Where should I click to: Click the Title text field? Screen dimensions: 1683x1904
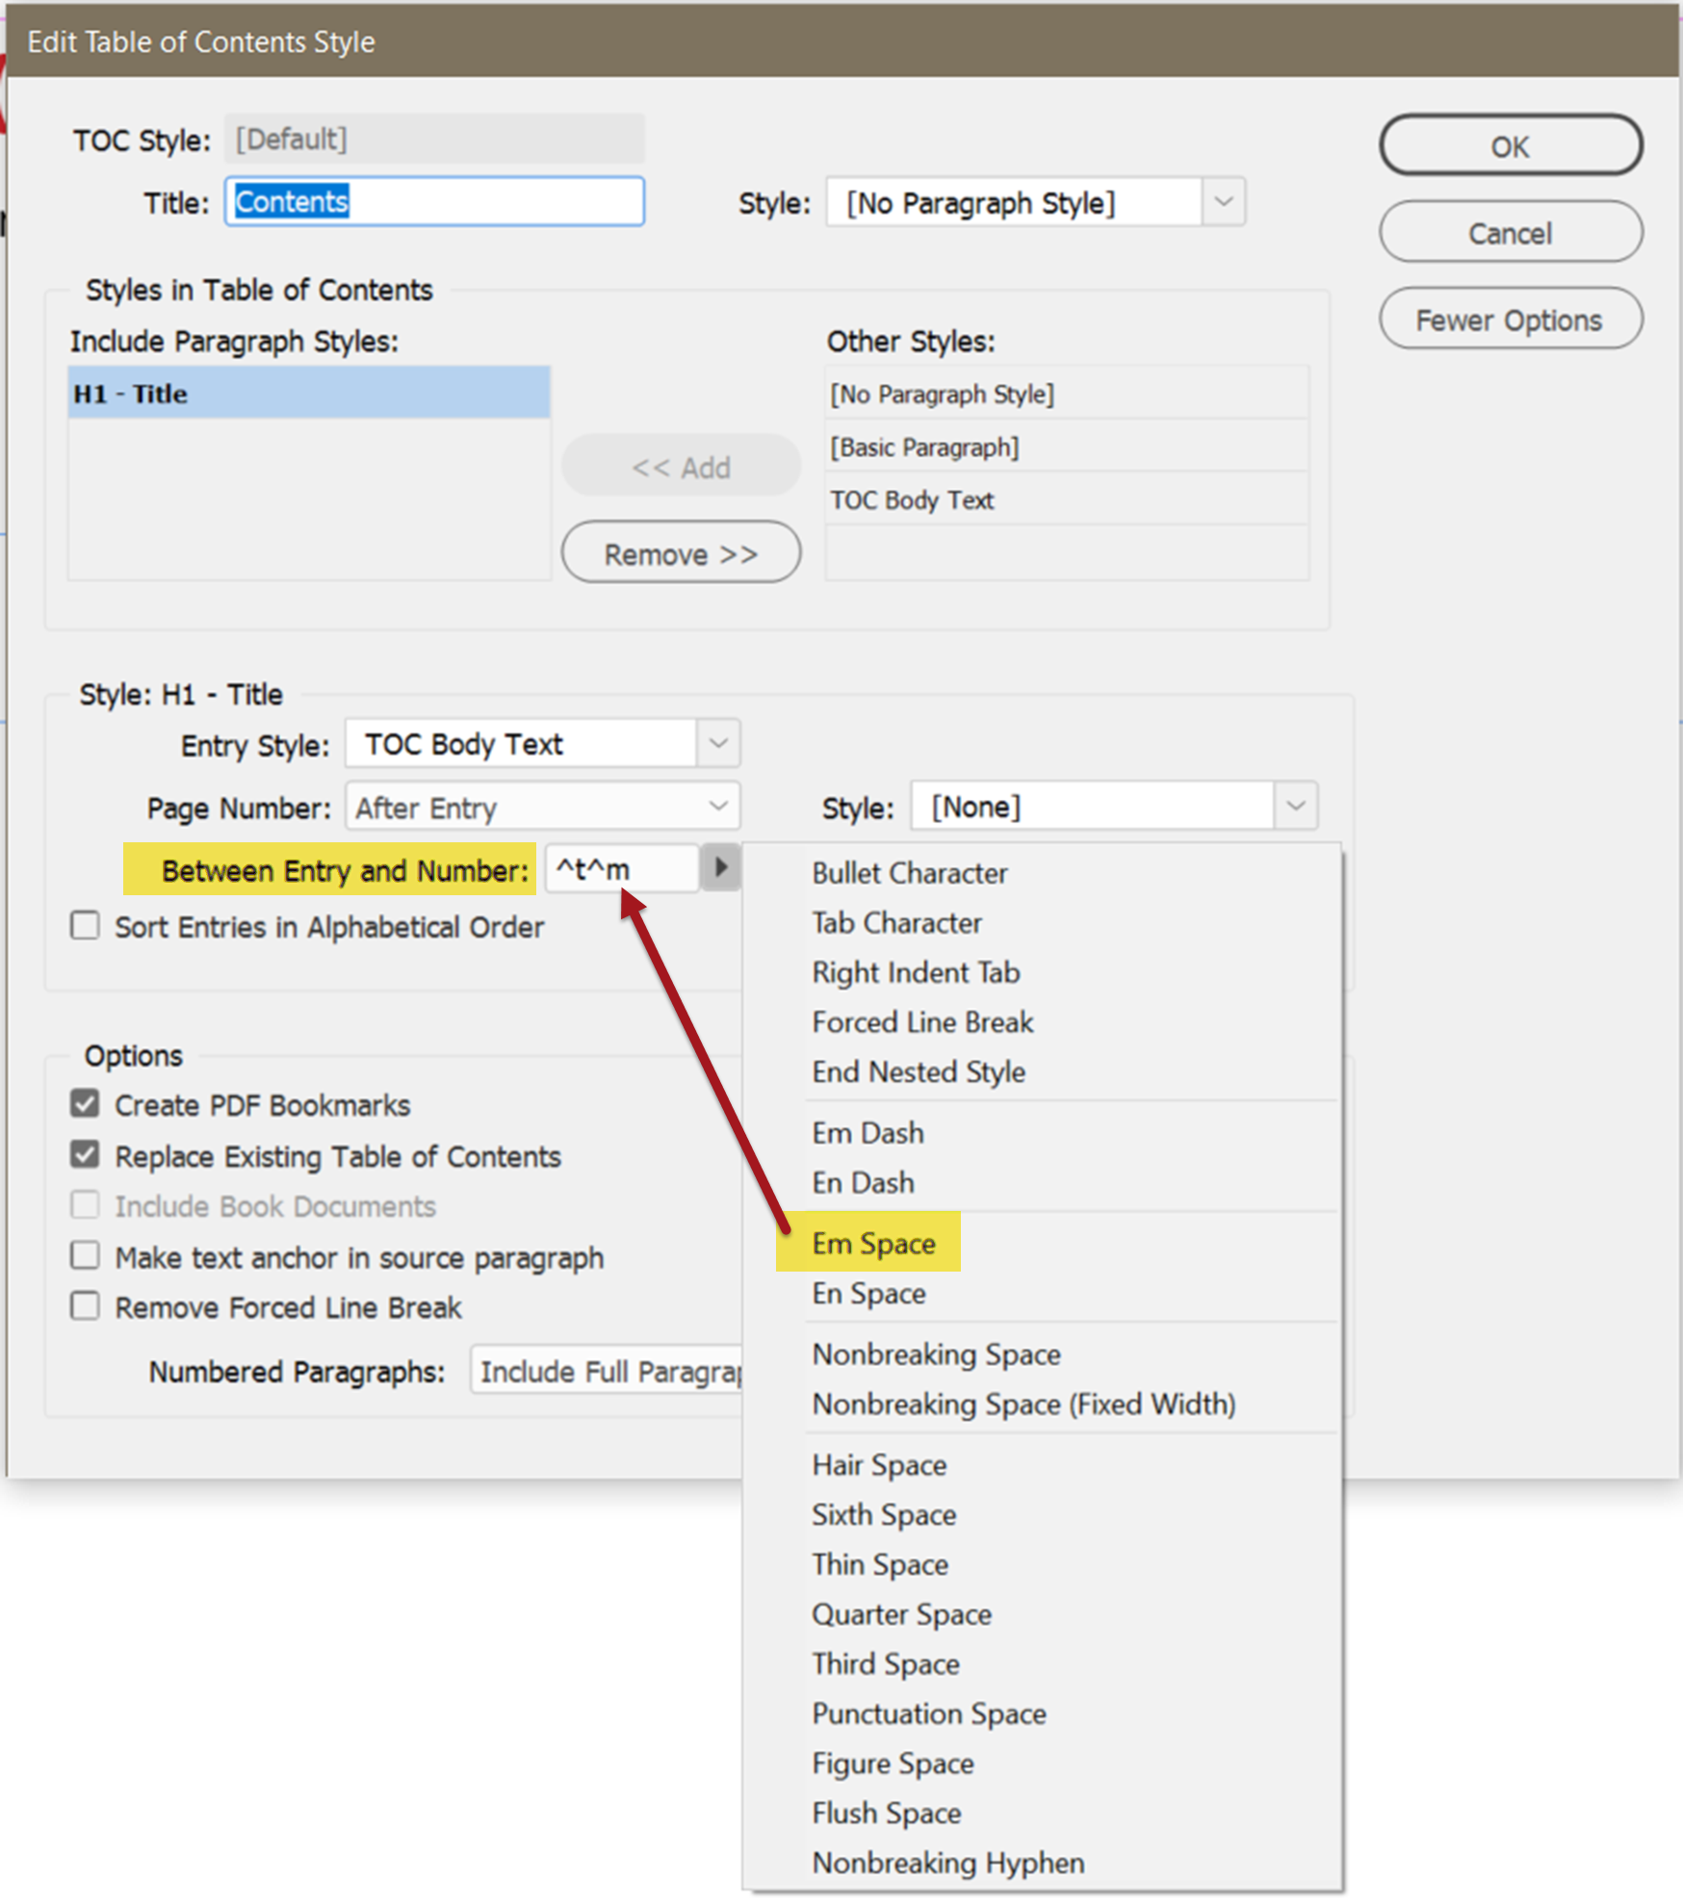(x=435, y=202)
